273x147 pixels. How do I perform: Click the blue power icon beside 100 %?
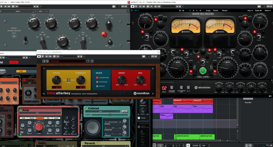pos(132,10)
